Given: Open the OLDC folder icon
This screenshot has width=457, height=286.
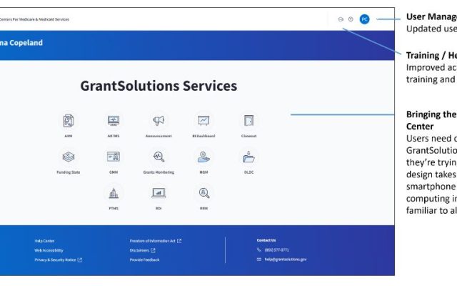Looking at the screenshot, I should click(248, 157).
